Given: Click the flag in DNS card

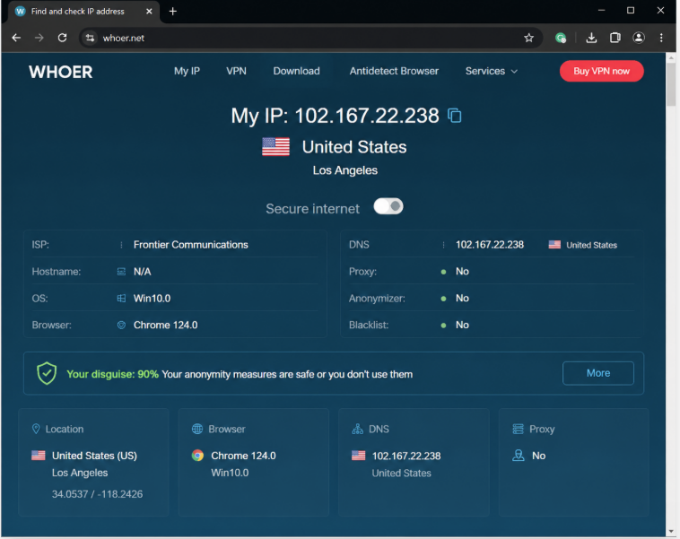Looking at the screenshot, I should [x=358, y=456].
